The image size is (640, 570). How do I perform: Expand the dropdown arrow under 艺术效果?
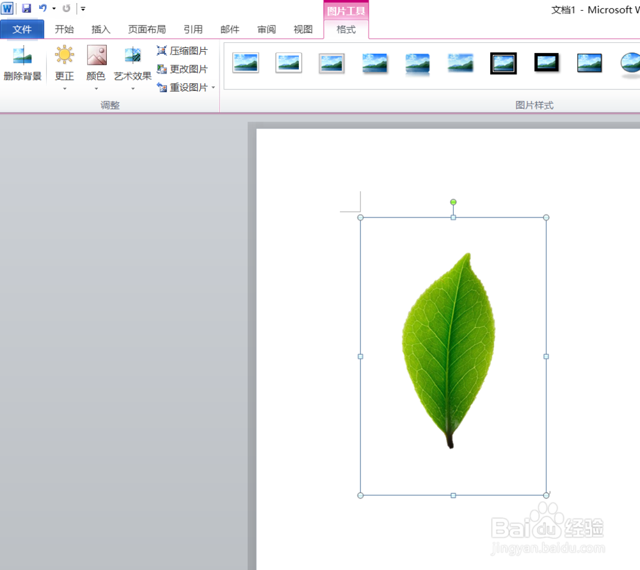[x=132, y=88]
